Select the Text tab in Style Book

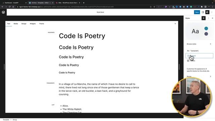point(9,24)
